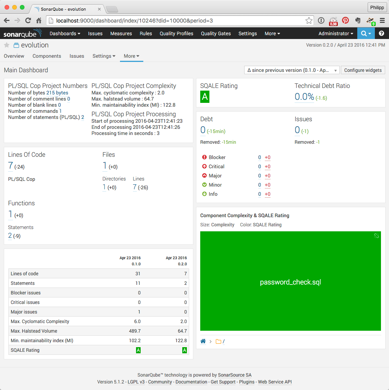The width and height of the screenshot is (389, 390).
Task: Click the 0.38 speed gauge extension
Action: (x=333, y=21)
